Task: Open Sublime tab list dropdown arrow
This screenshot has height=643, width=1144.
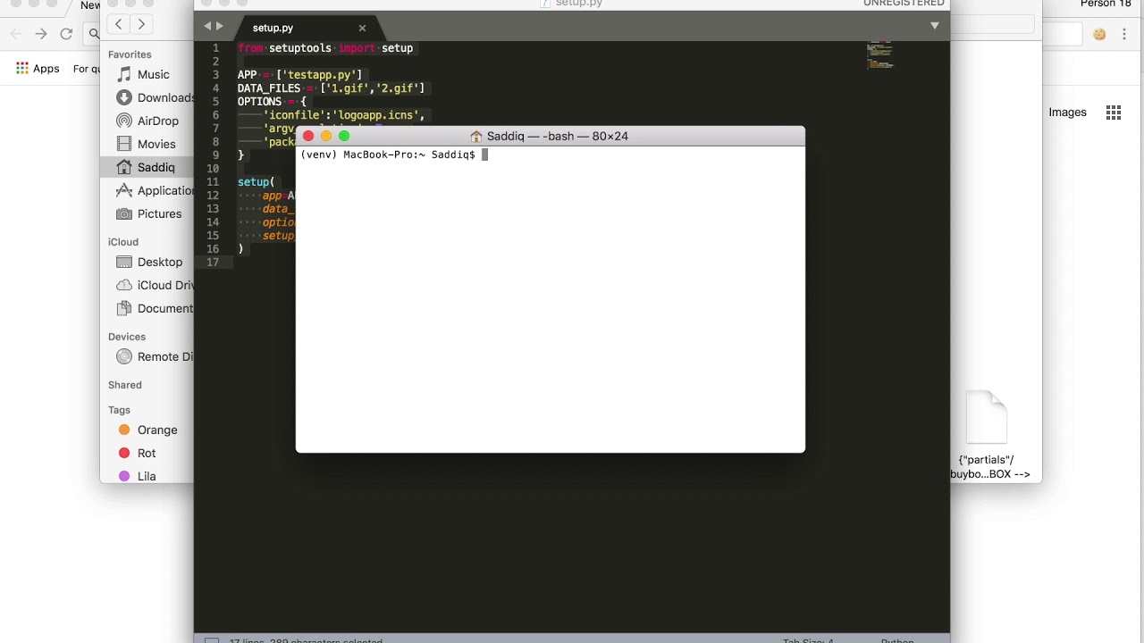Action: tap(935, 25)
